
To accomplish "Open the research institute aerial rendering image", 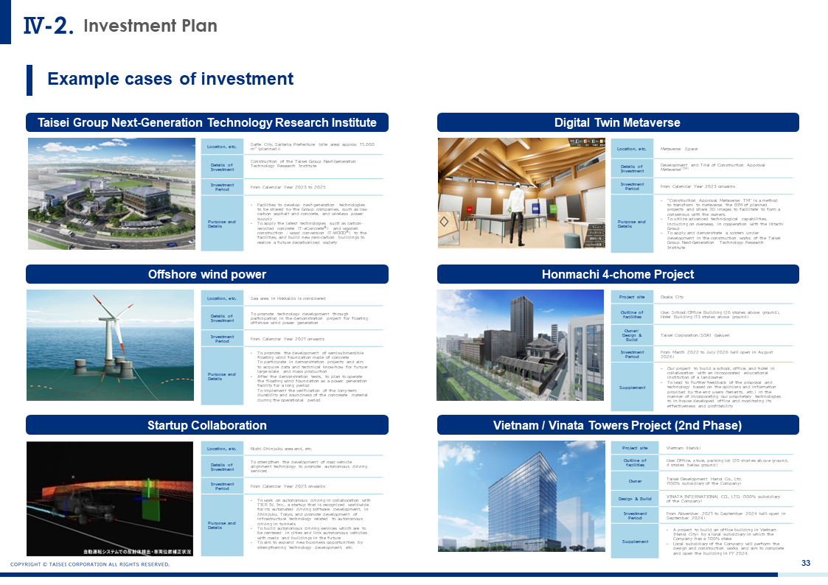I will [x=111, y=194].
